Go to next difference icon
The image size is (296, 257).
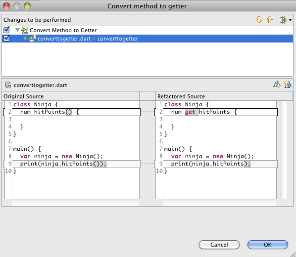(277, 85)
